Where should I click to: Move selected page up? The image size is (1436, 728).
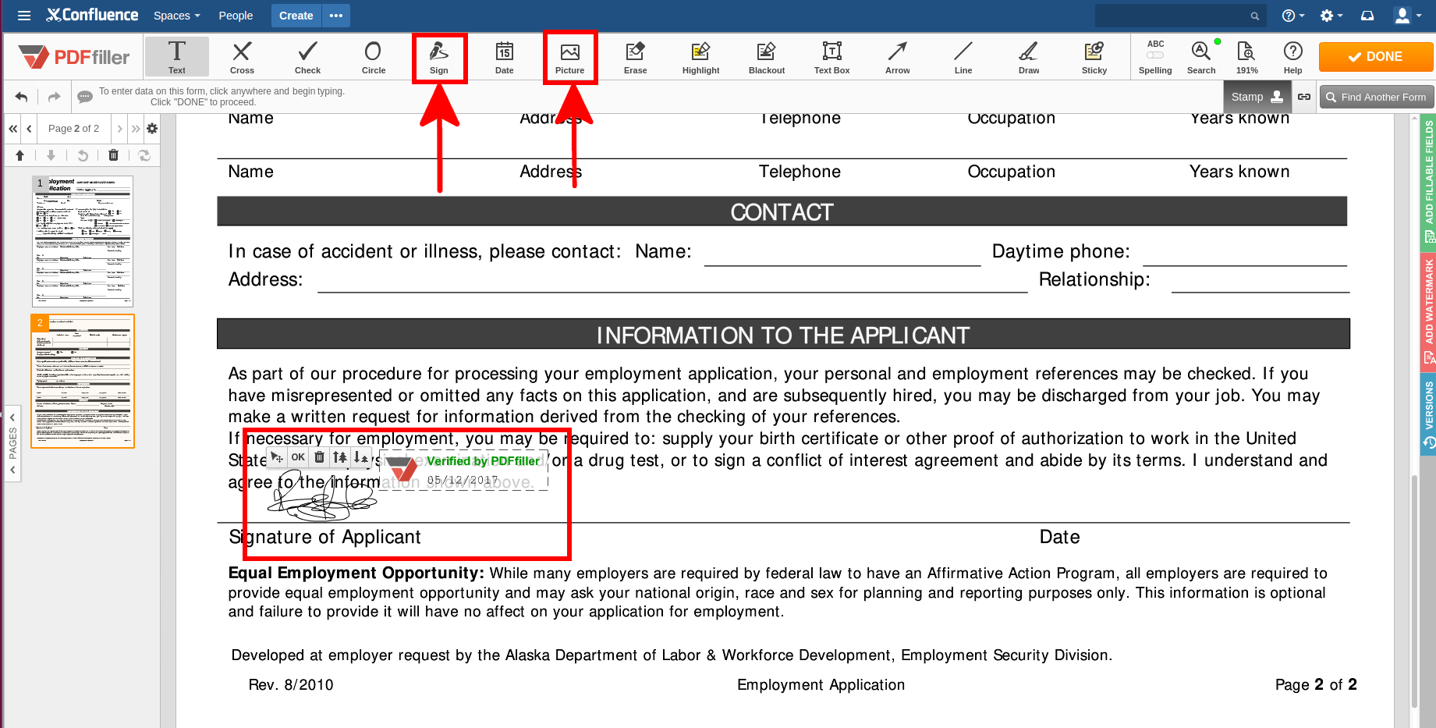point(20,155)
